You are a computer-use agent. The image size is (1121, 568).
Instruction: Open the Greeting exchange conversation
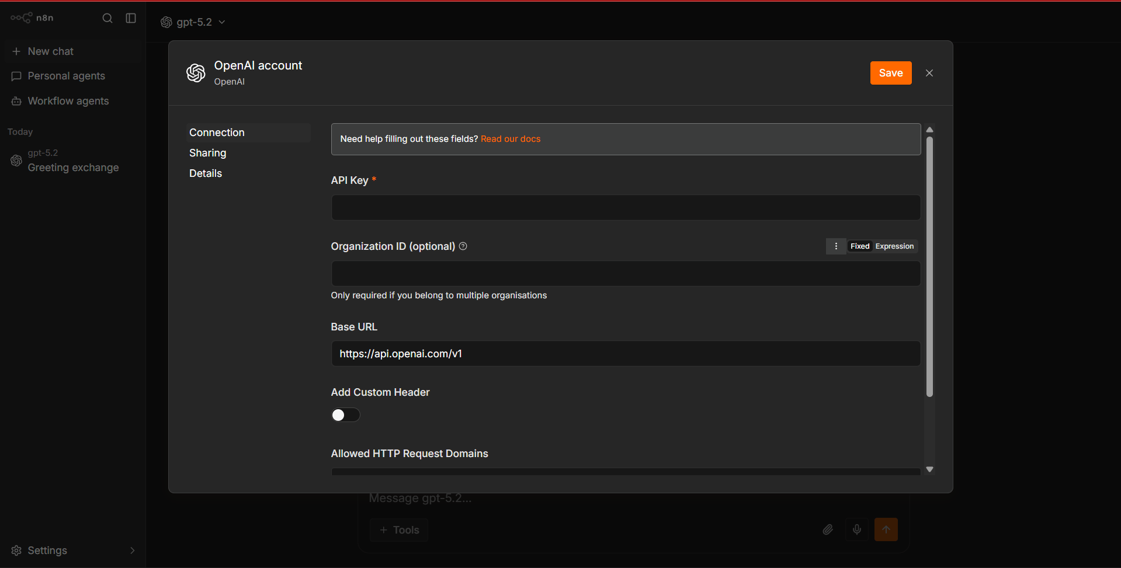72,161
